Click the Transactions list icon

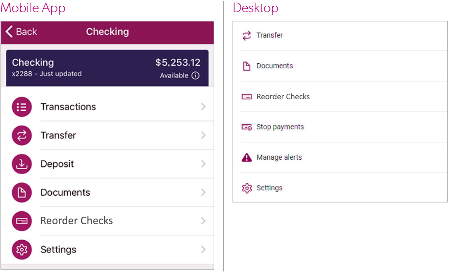pyautogui.click(x=22, y=107)
